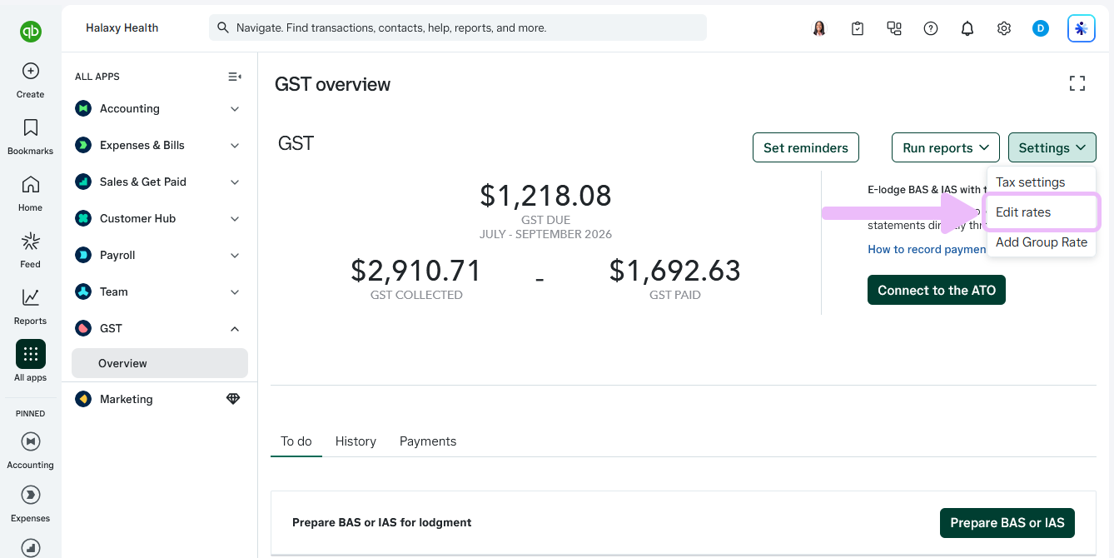This screenshot has width=1114, height=558.
Task: Open the notifications bell
Action: [x=967, y=28]
